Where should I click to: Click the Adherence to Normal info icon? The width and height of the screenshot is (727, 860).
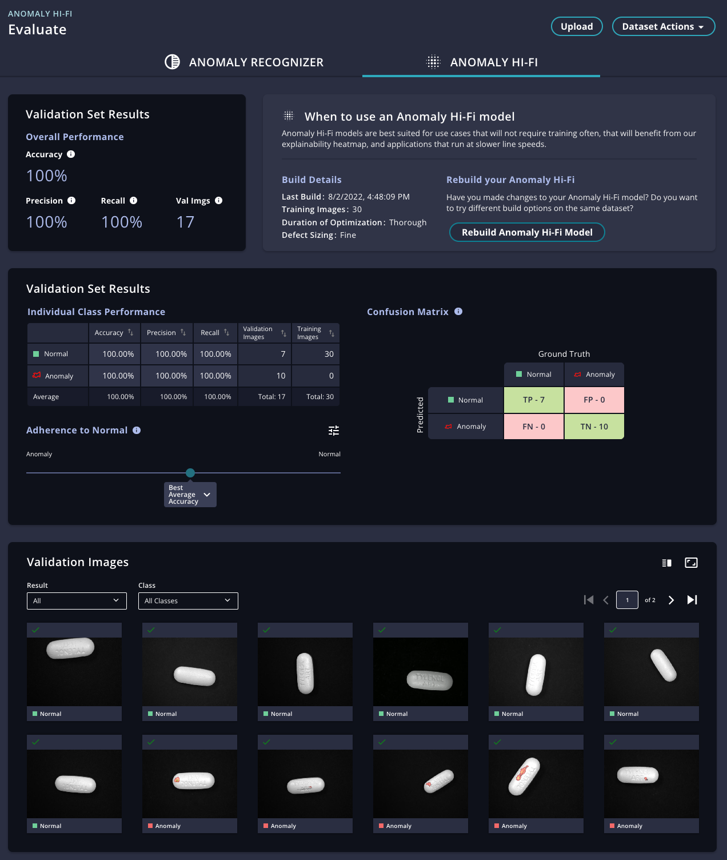coord(136,430)
